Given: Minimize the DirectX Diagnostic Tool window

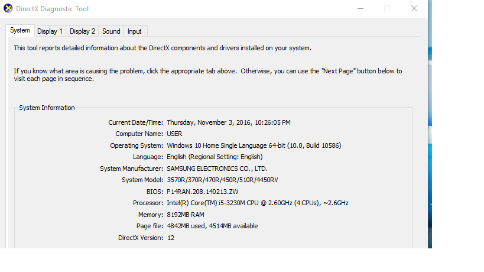Looking at the screenshot, I should (x=360, y=8).
